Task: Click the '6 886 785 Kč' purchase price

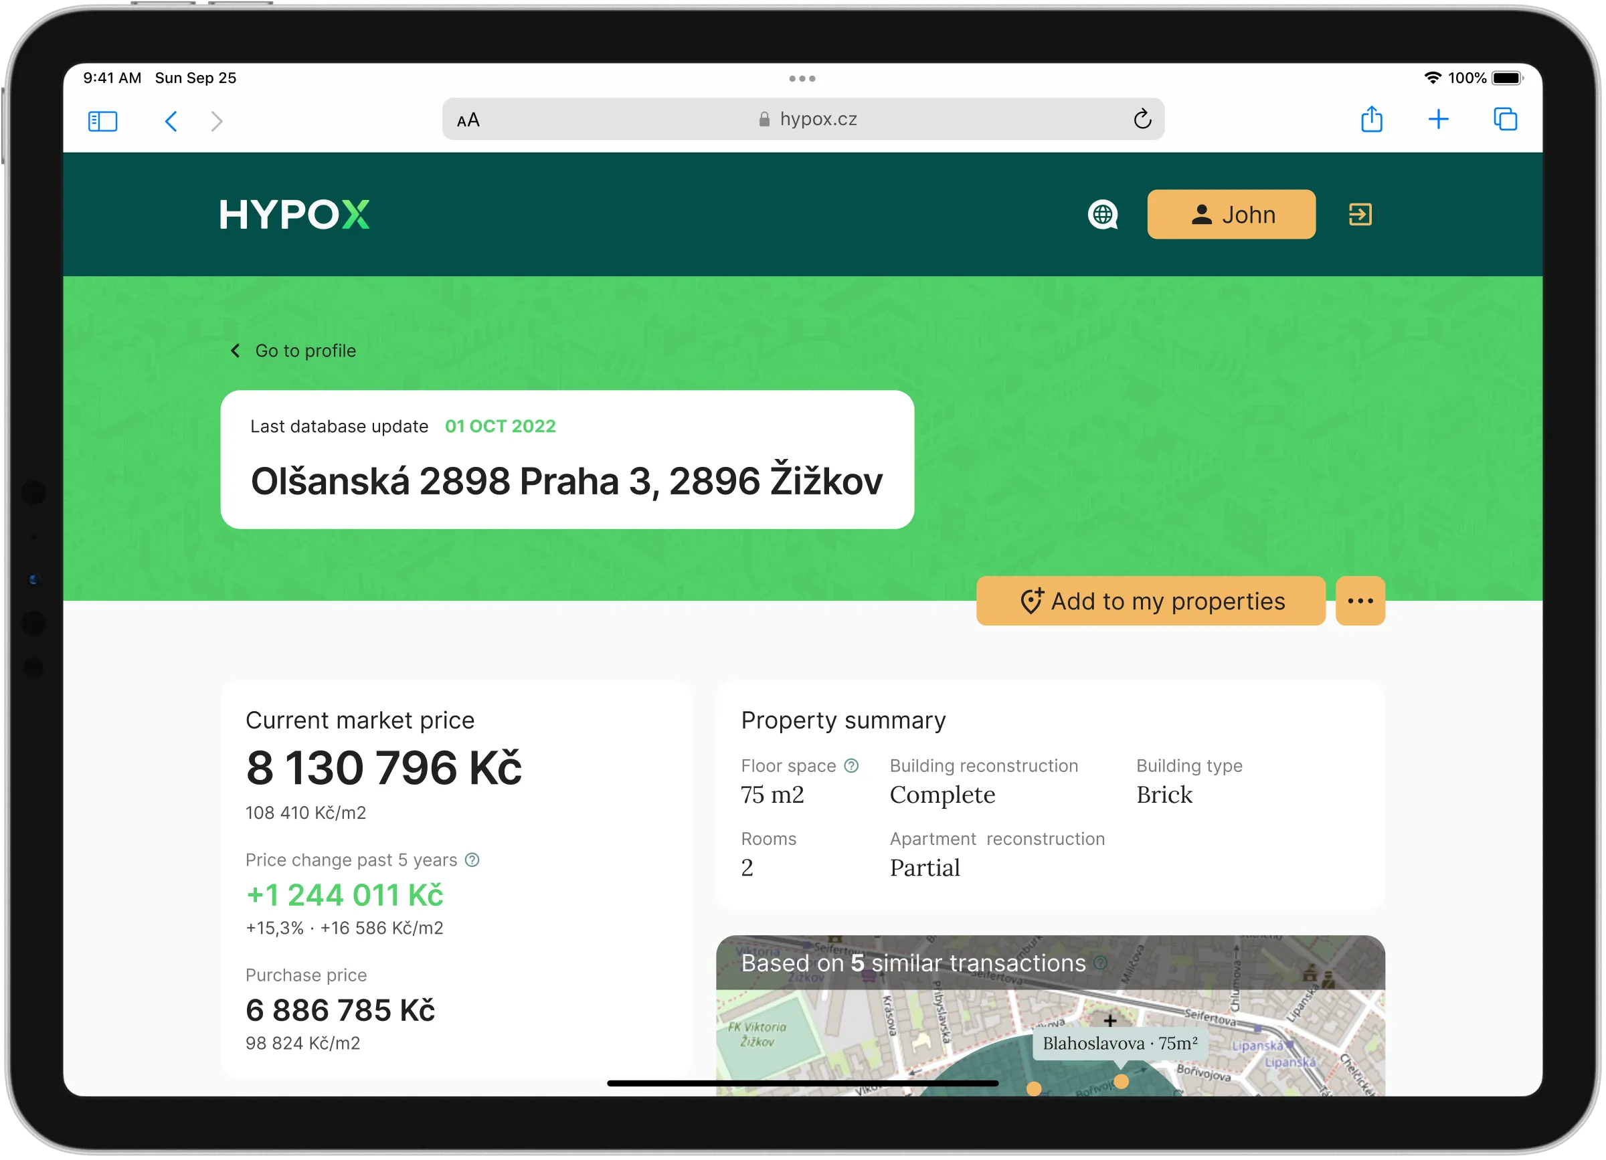Action: pyautogui.click(x=341, y=1011)
